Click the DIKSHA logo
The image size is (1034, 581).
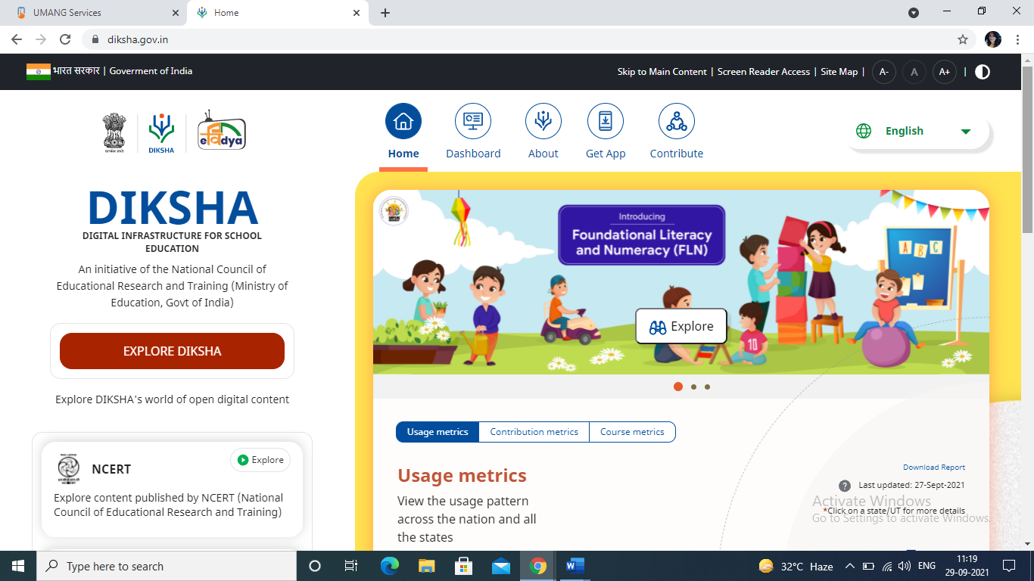(x=162, y=131)
